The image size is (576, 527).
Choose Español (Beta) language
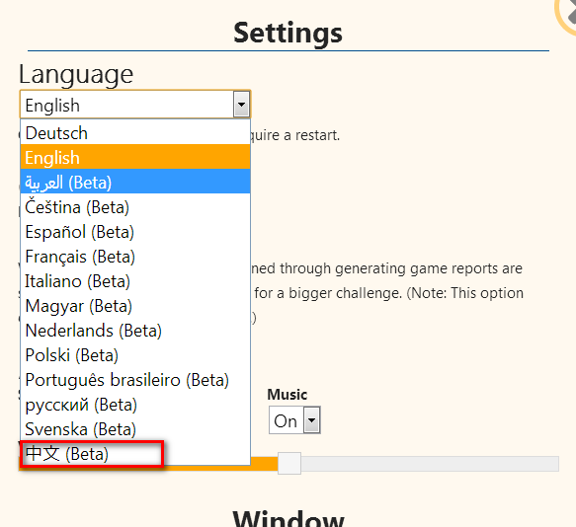tap(135, 231)
